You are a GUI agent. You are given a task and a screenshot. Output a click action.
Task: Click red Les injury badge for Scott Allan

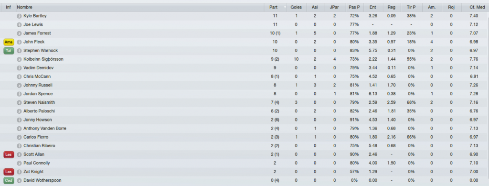pos(9,154)
